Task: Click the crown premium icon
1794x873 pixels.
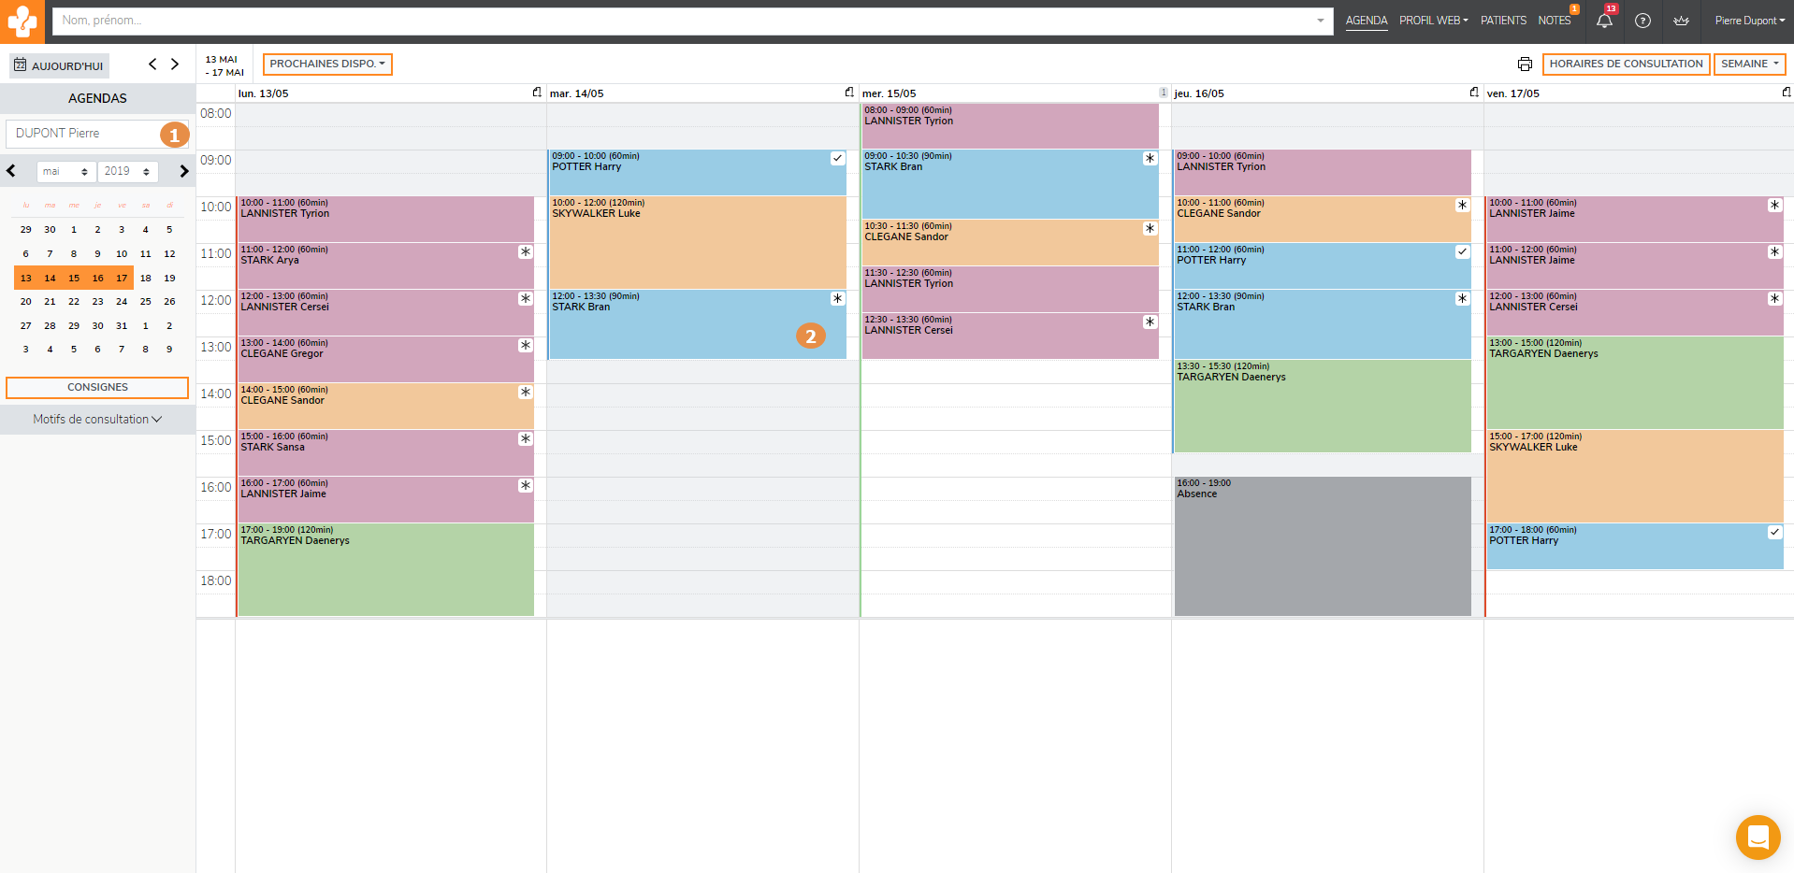Action: pos(1681,21)
